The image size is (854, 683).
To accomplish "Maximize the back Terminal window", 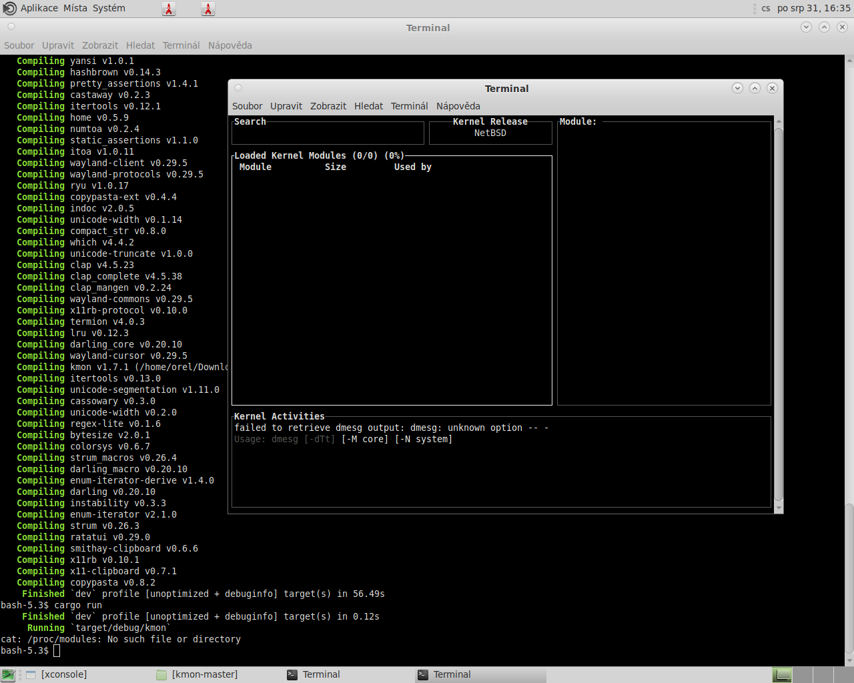I will coord(824,27).
